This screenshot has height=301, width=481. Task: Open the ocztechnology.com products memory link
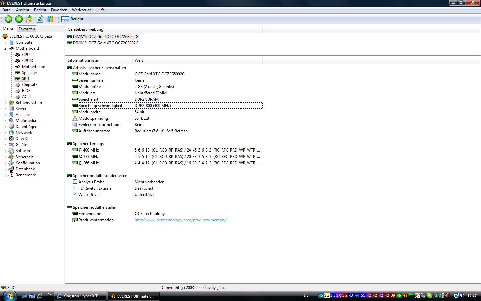pos(181,220)
